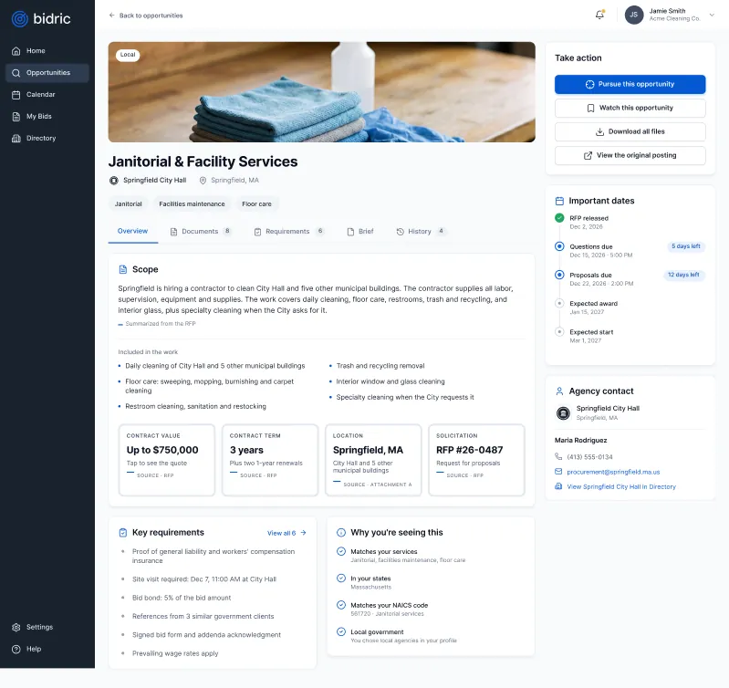Image resolution: width=729 pixels, height=688 pixels.
Task: Click the check icon for In your states
Action: 341,579
